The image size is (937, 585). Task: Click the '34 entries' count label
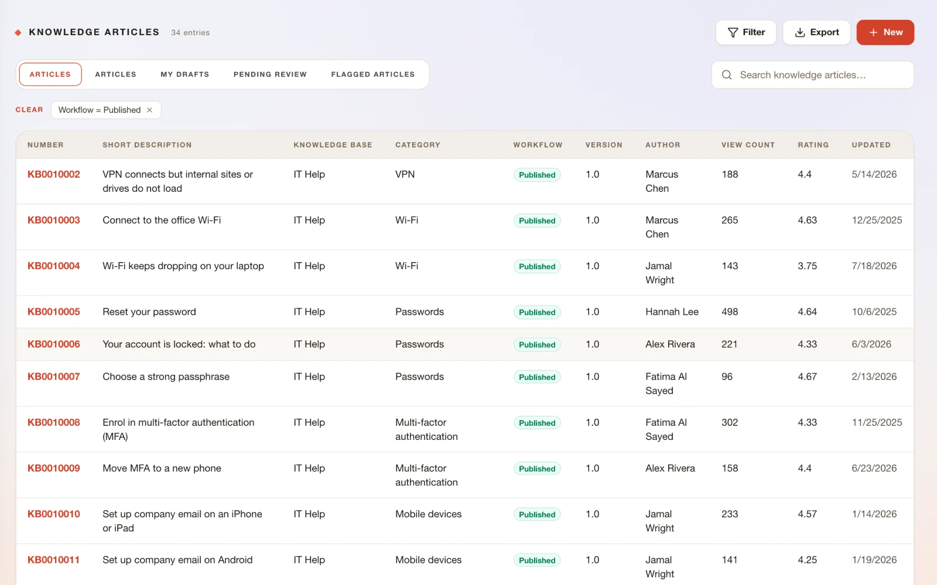[190, 33]
